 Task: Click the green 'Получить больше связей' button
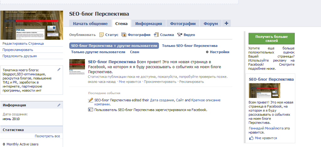[271, 38]
